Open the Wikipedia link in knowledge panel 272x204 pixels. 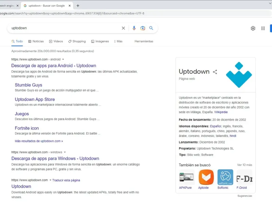click(x=221, y=112)
